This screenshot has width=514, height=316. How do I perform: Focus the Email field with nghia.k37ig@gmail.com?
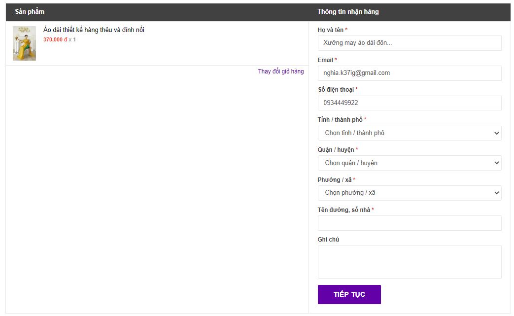410,73
